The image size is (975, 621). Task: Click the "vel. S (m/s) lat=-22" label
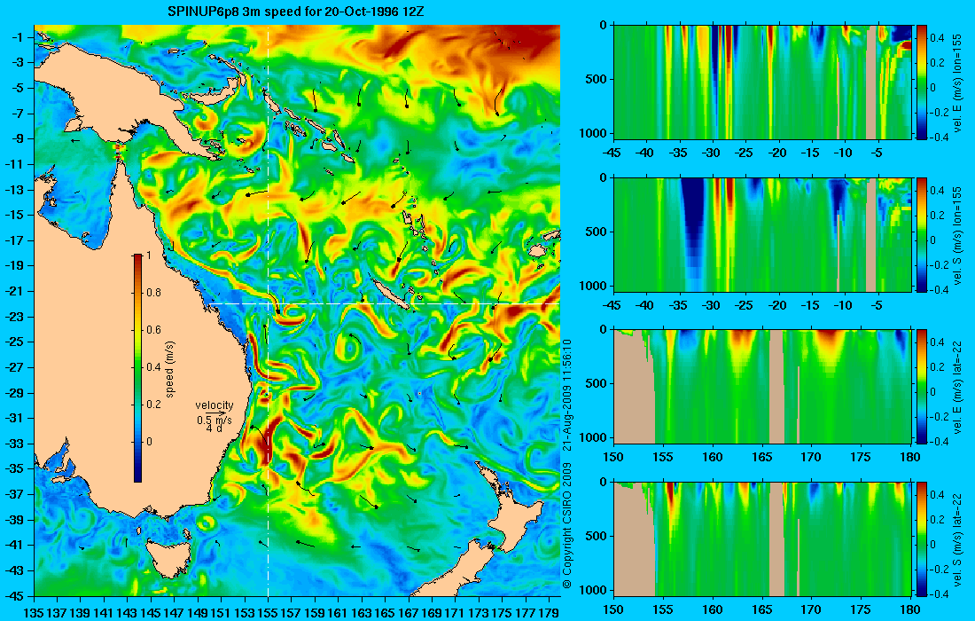(957, 539)
